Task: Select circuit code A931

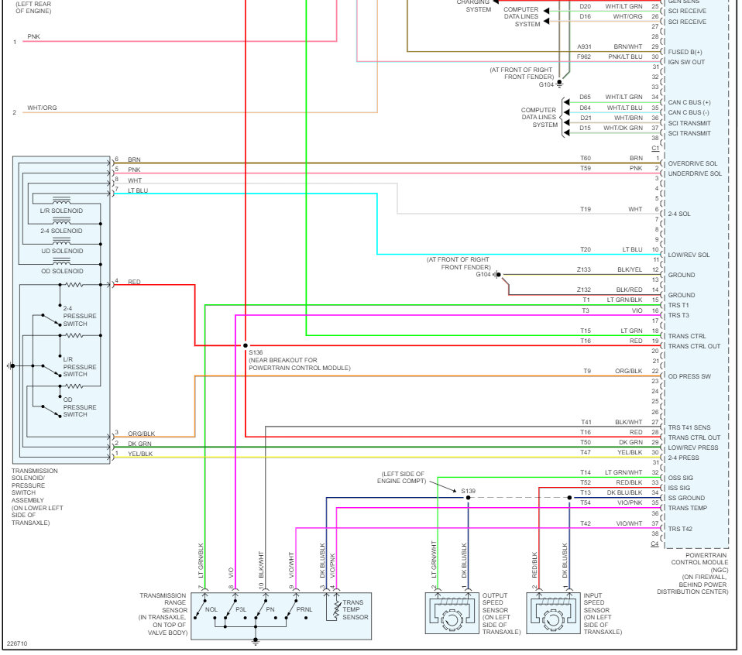Action: point(584,46)
